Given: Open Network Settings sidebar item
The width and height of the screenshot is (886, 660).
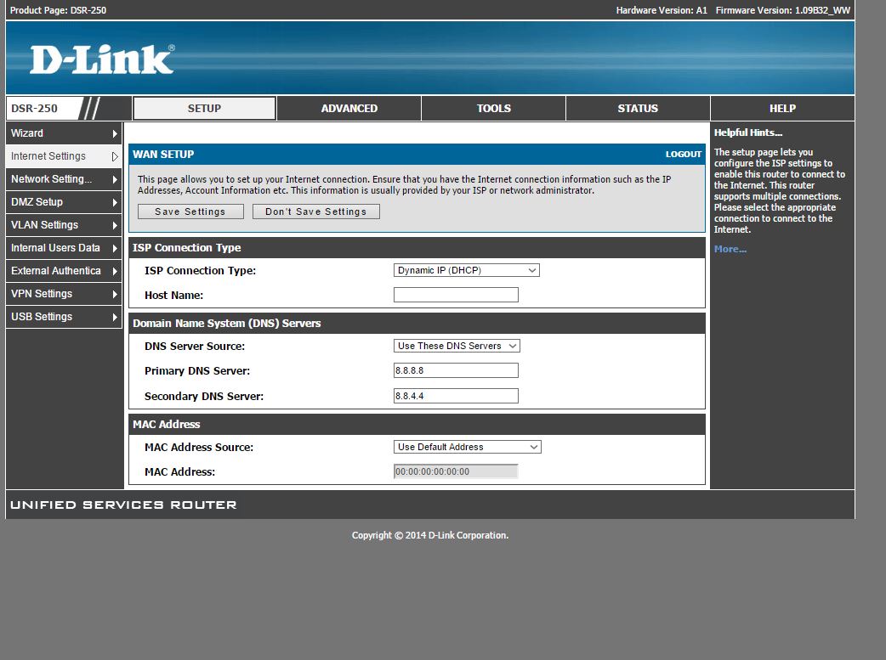Looking at the screenshot, I should 64,179.
